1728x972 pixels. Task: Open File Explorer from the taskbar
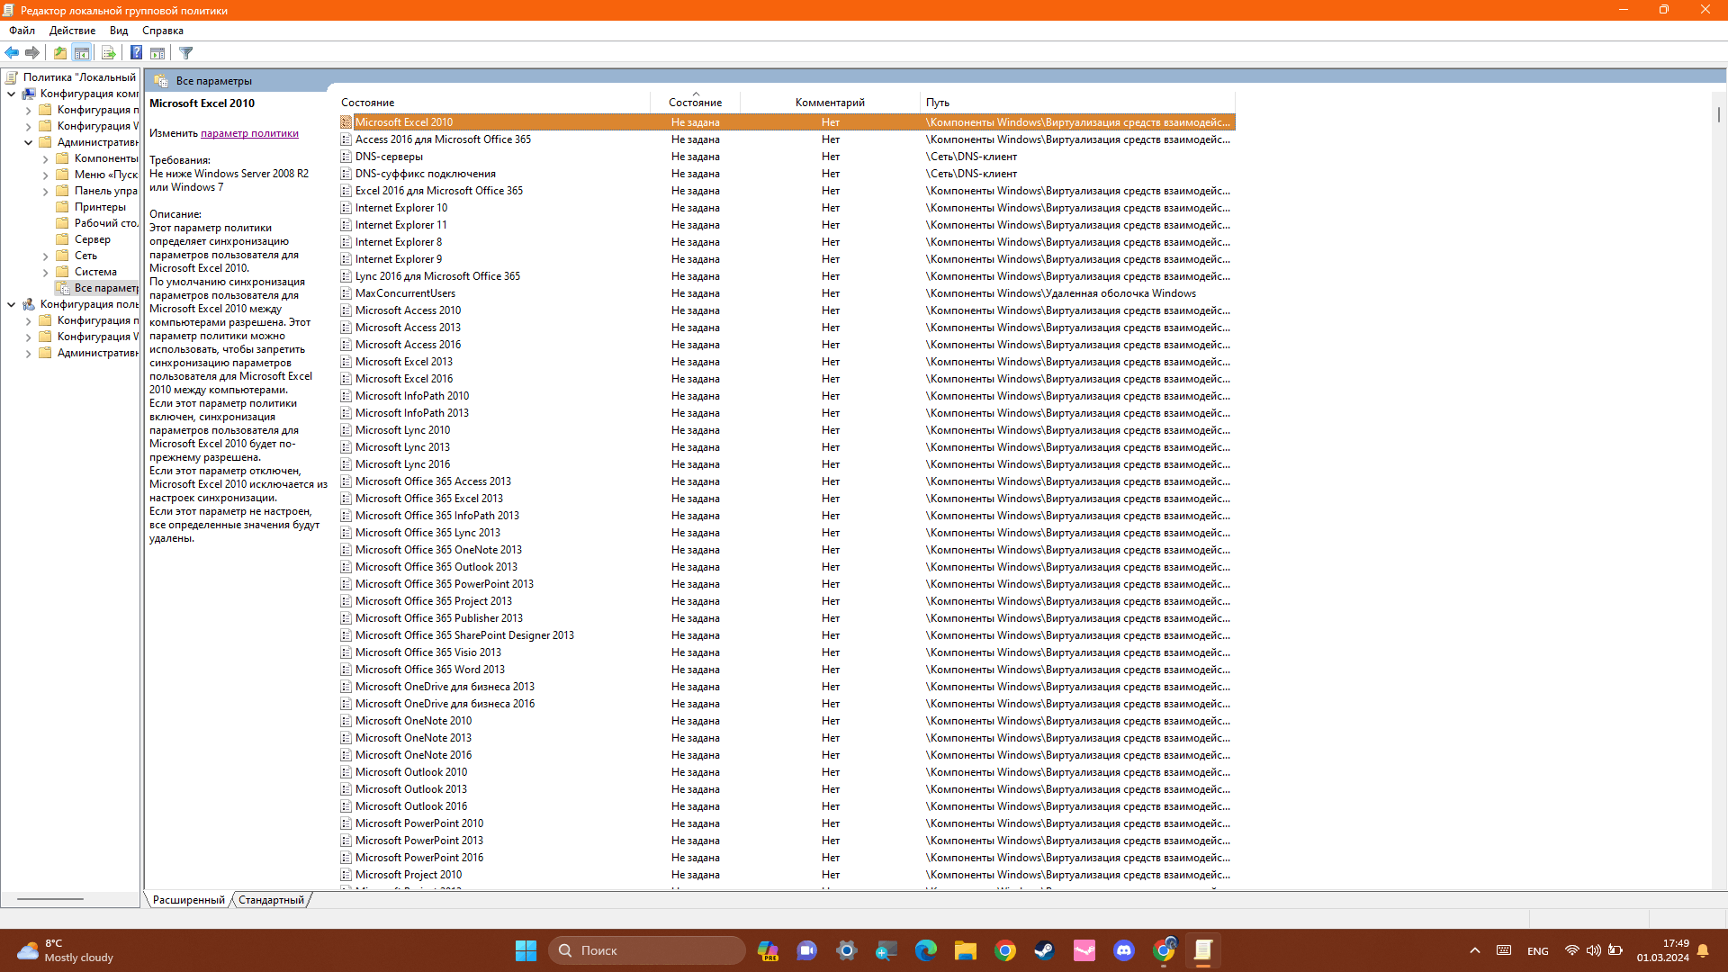point(965,950)
